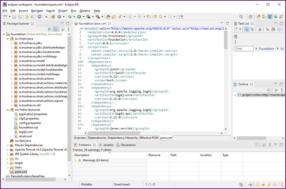Viewport: 286px width, 189px height.
Task: Expand the io.trustnexus.jdbc package
Action: click(x=12, y=43)
